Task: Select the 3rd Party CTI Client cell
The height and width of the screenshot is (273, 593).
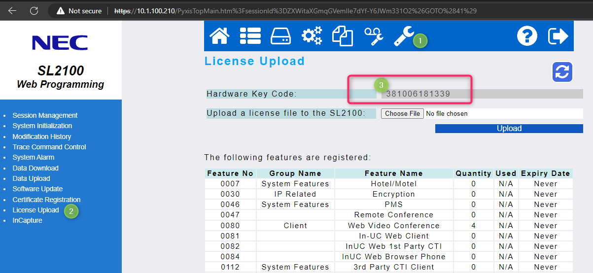Action: tap(393, 267)
